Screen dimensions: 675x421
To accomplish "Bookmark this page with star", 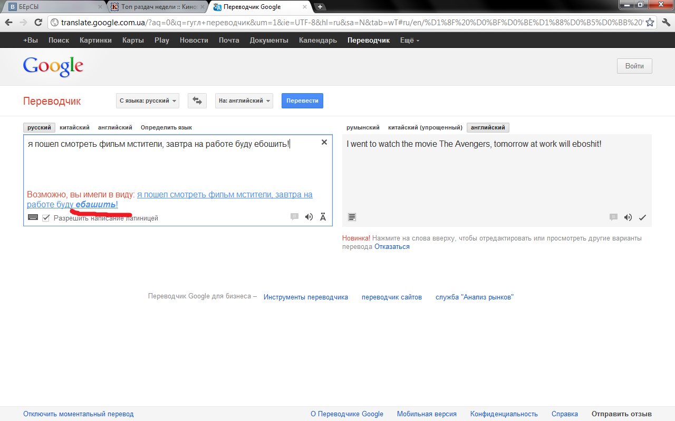I will click(x=650, y=22).
